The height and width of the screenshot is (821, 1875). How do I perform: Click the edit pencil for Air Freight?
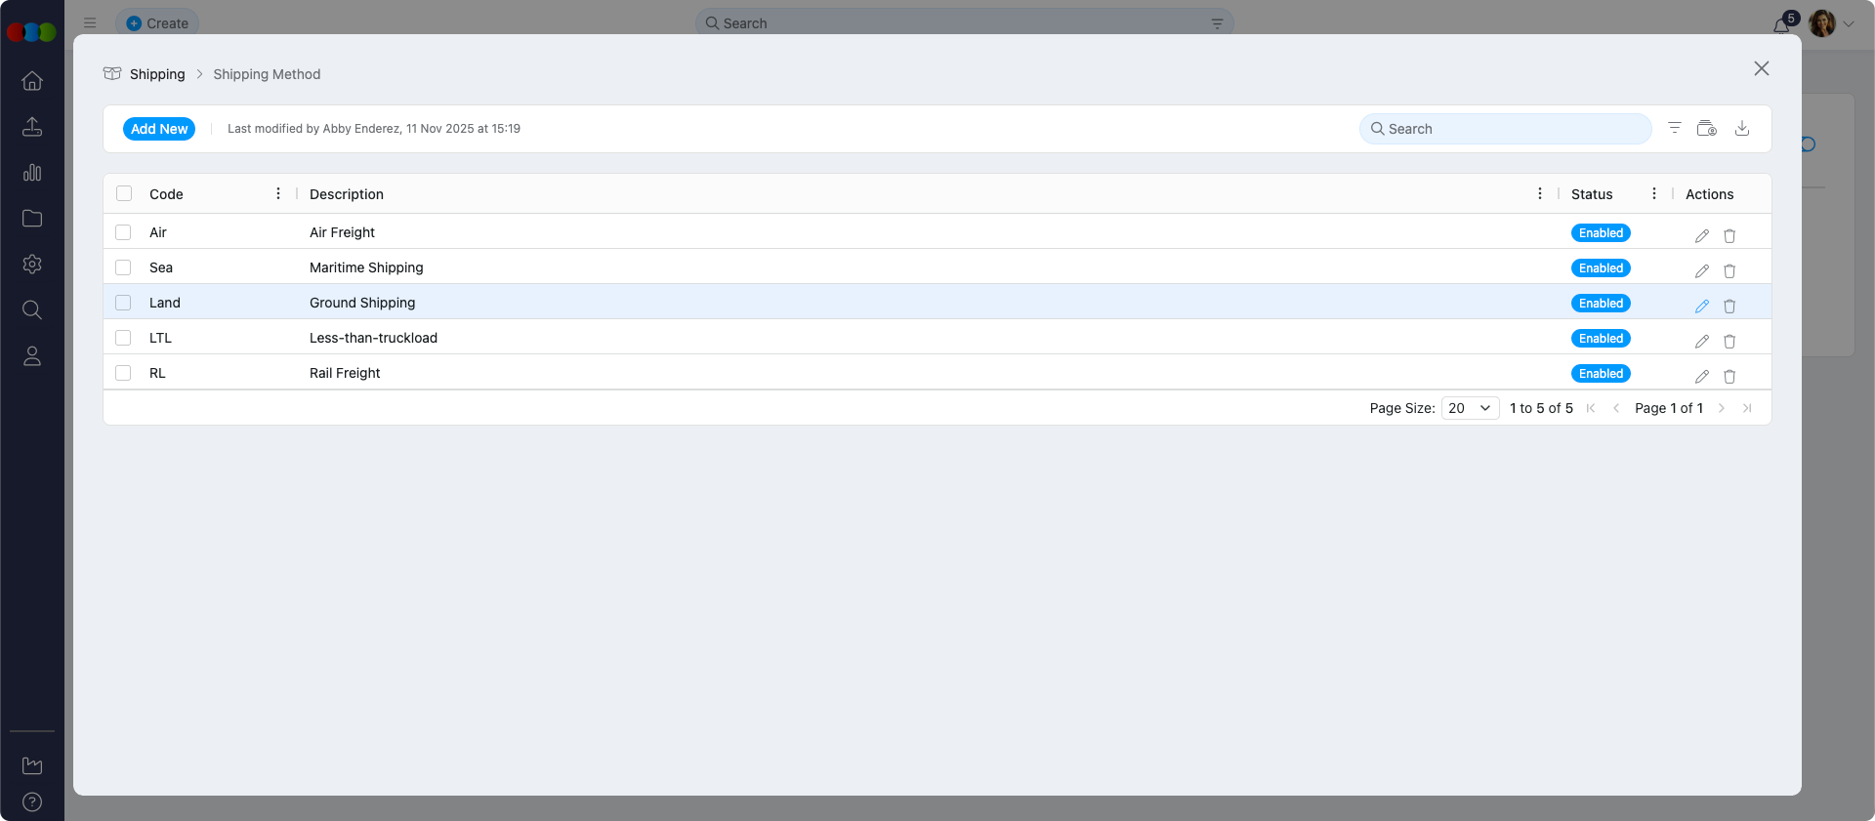pos(1701,235)
